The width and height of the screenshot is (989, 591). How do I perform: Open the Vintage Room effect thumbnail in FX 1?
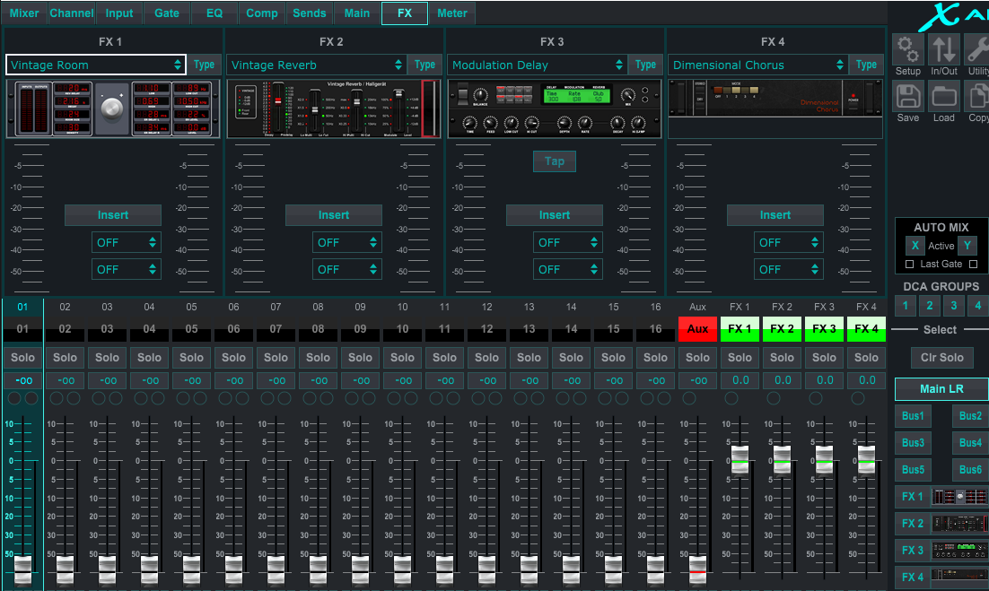click(x=113, y=109)
